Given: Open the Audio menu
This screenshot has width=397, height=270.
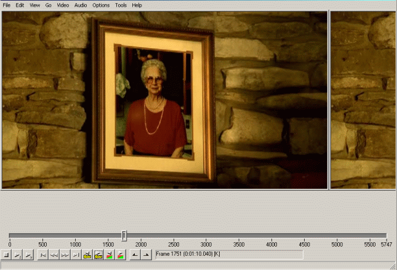Looking at the screenshot, I should click(81, 5).
